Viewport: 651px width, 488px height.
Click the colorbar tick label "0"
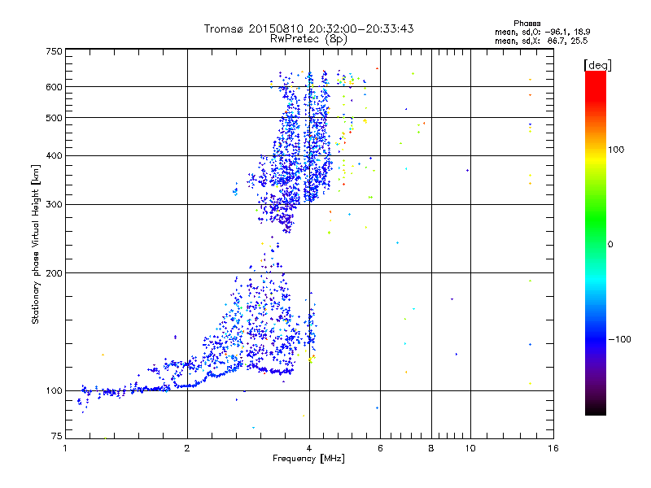(x=610, y=245)
